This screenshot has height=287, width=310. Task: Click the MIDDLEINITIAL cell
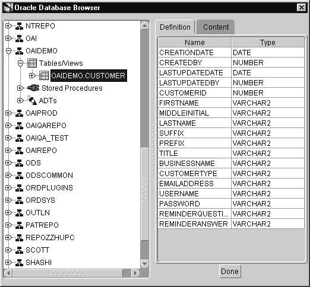click(x=195, y=113)
